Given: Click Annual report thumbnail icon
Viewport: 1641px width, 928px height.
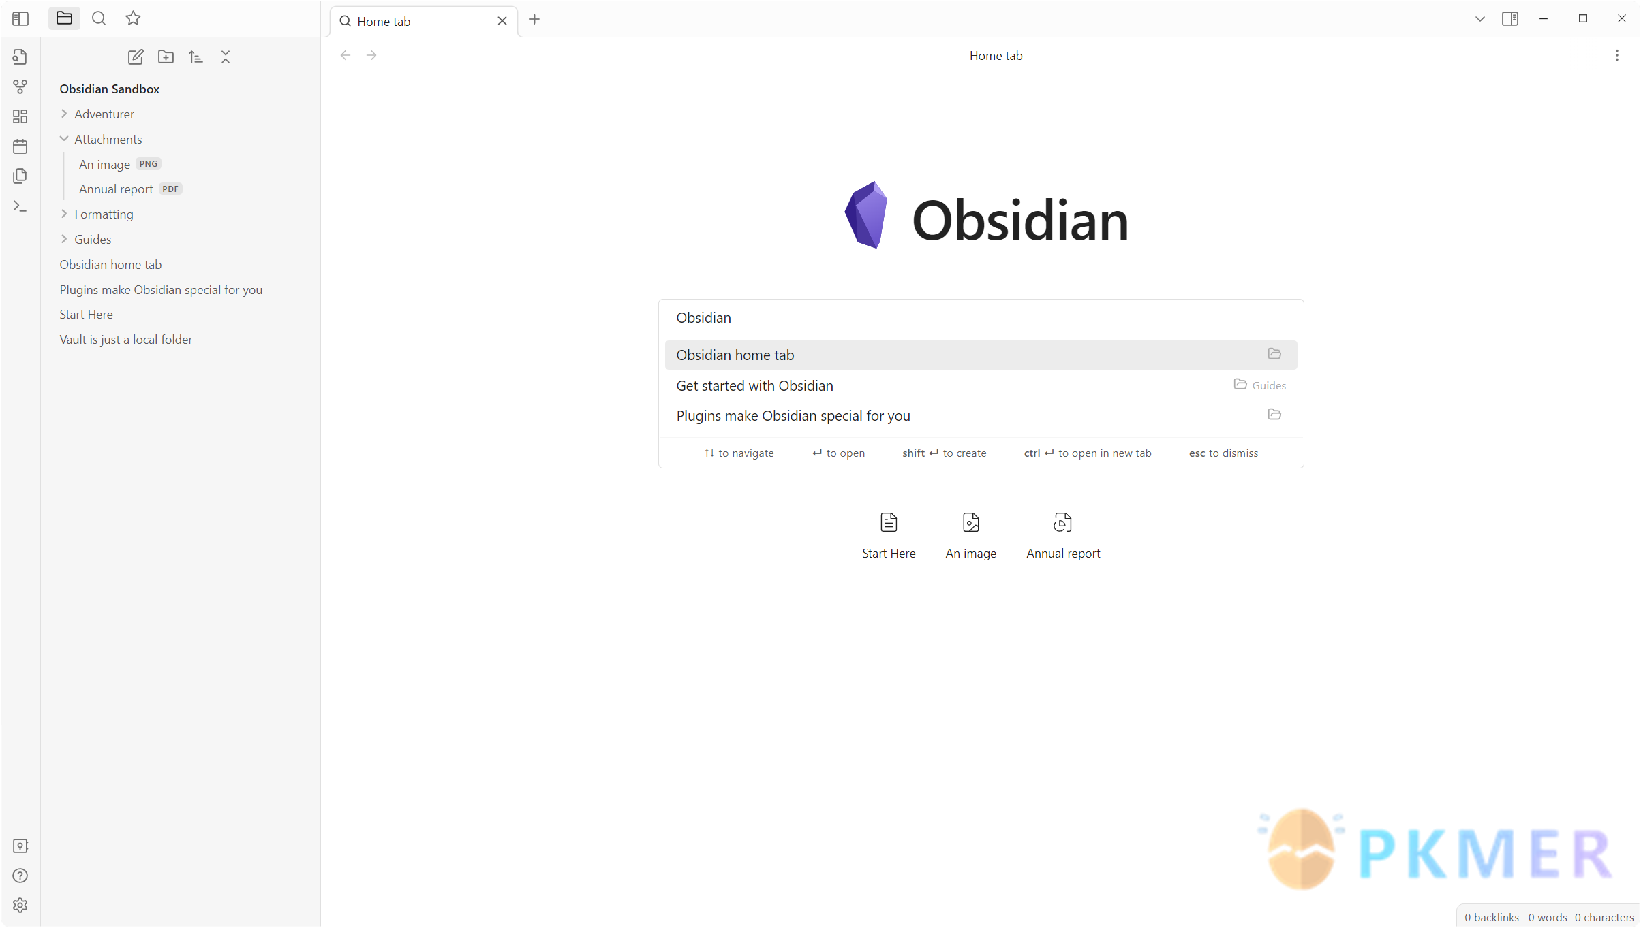Looking at the screenshot, I should click(1060, 522).
